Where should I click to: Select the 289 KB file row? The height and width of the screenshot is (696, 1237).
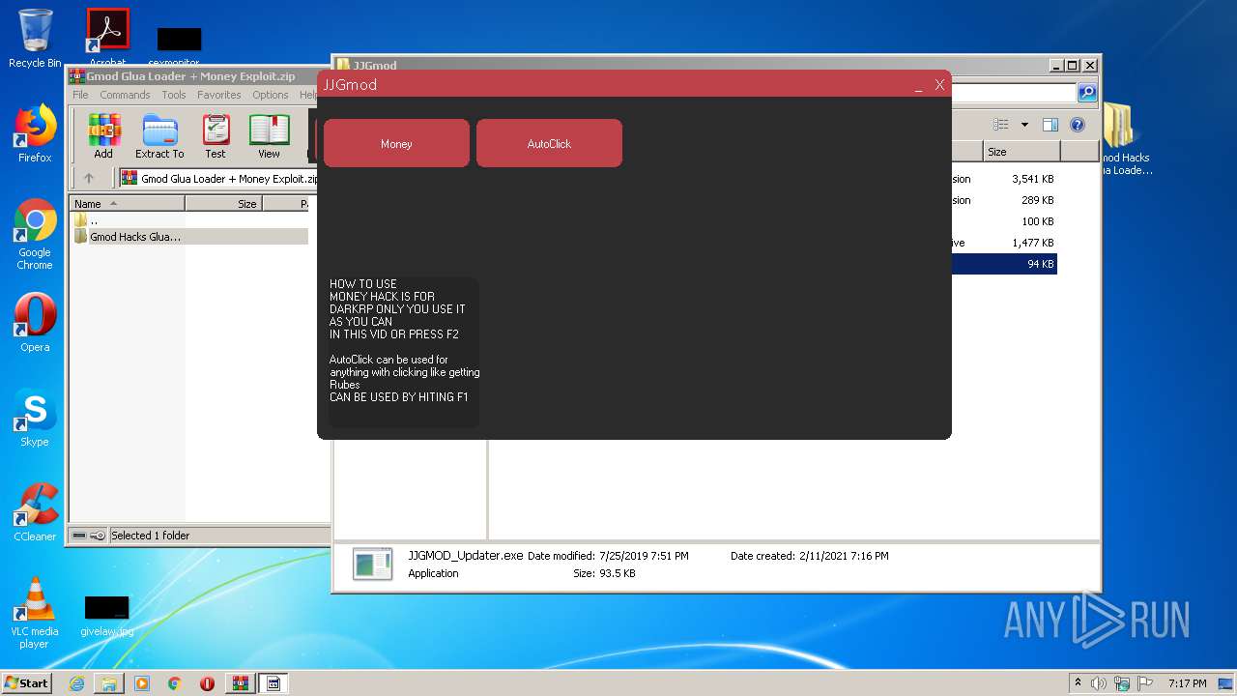(1004, 200)
